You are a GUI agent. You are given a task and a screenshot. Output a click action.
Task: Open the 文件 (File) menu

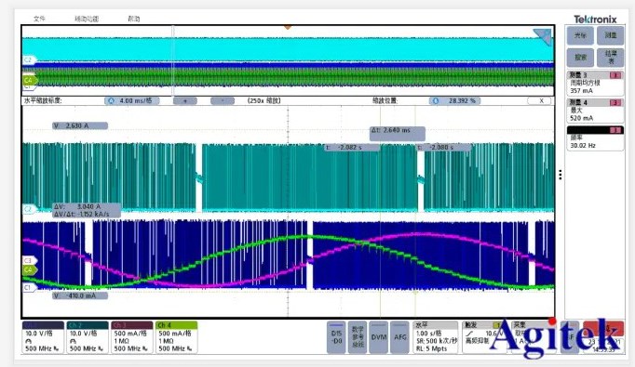pos(39,19)
